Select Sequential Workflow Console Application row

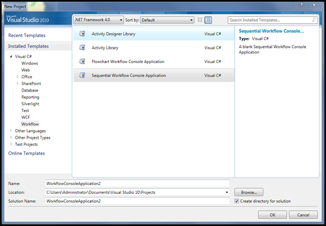154,75
